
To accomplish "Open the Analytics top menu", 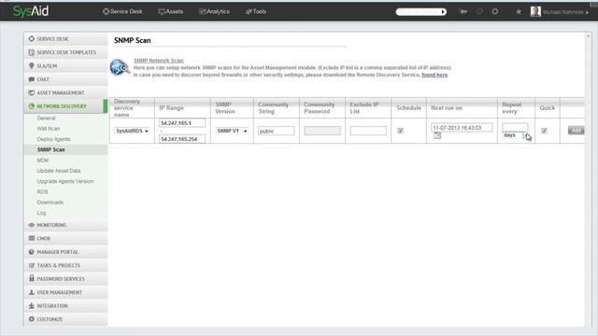I will tap(214, 11).
